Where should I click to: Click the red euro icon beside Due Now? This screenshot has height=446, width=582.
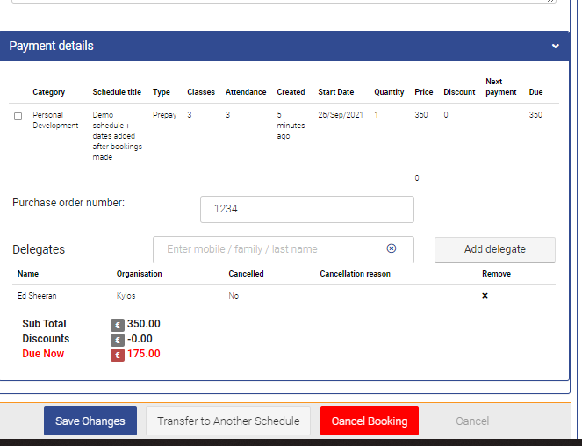click(117, 355)
